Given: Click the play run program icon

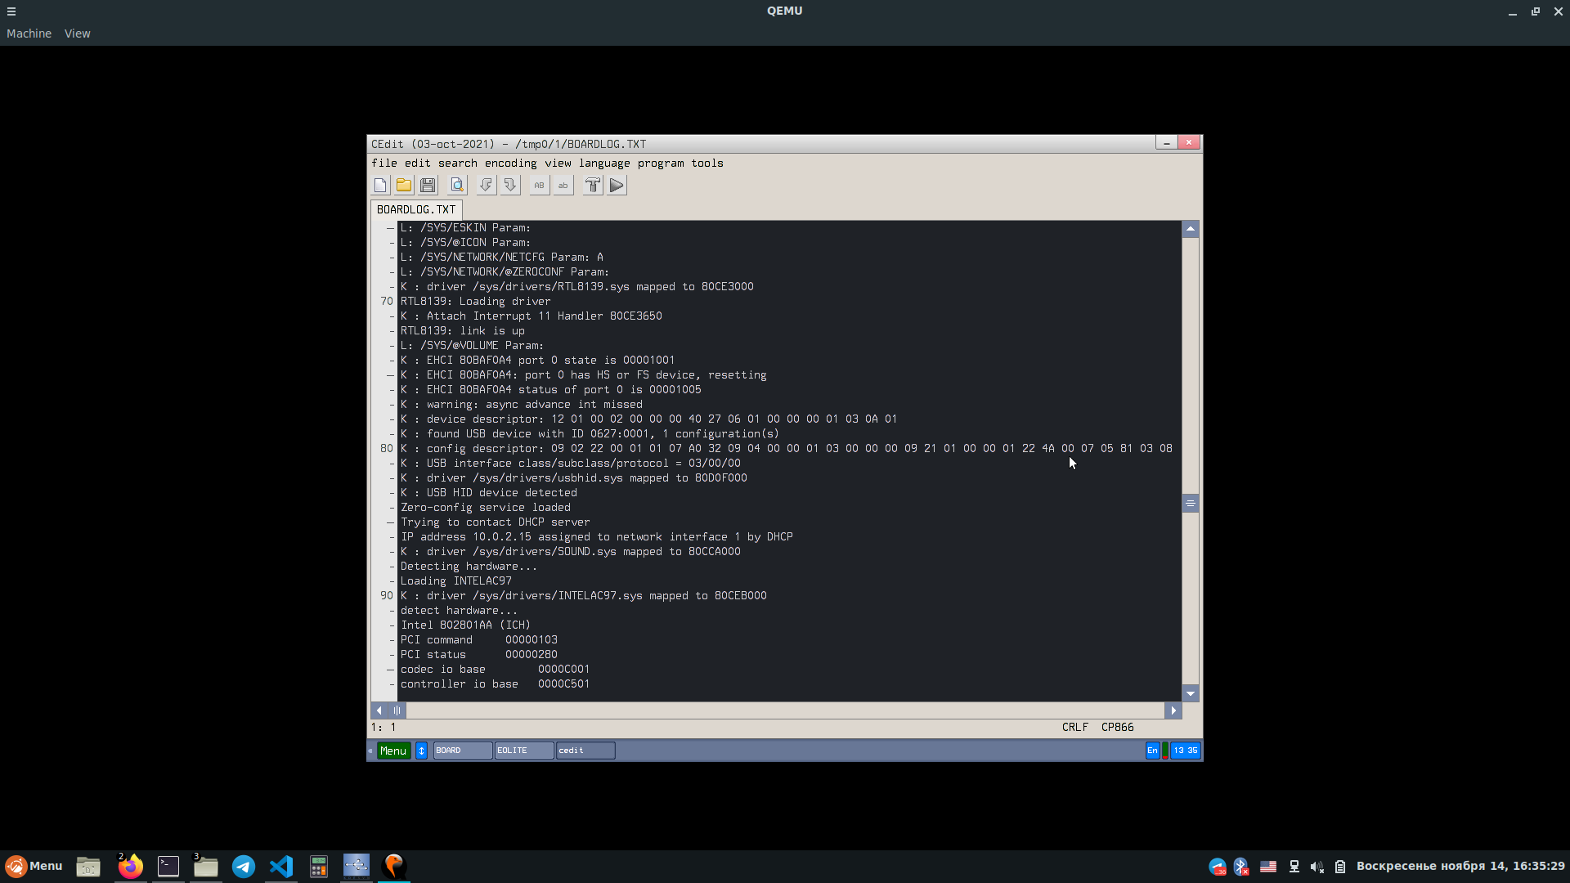Looking at the screenshot, I should pyautogui.click(x=617, y=186).
